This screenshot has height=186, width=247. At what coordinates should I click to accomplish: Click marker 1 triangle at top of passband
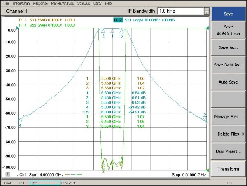click(112, 31)
